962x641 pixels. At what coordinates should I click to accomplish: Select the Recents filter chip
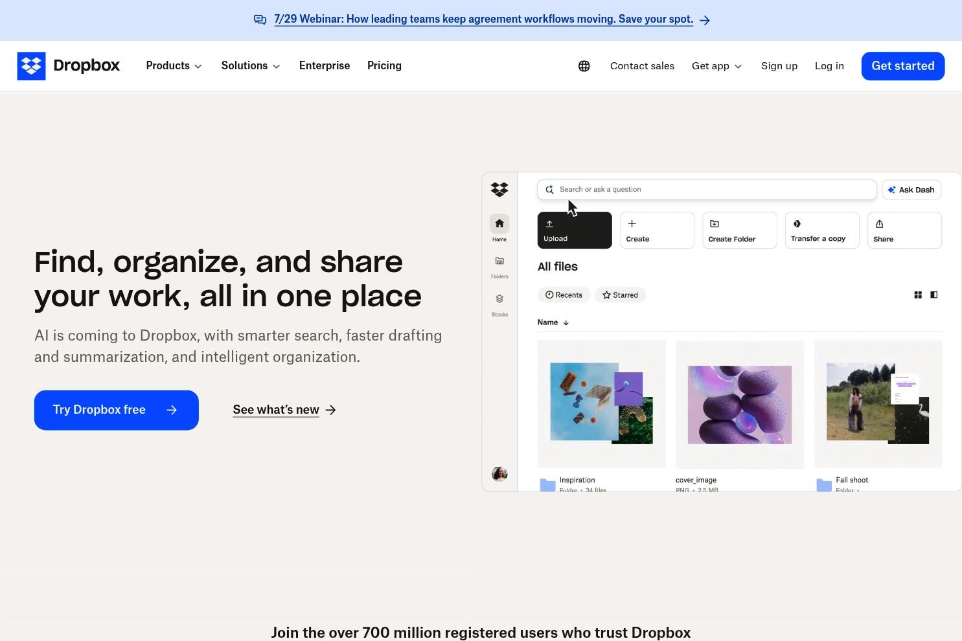[564, 295]
